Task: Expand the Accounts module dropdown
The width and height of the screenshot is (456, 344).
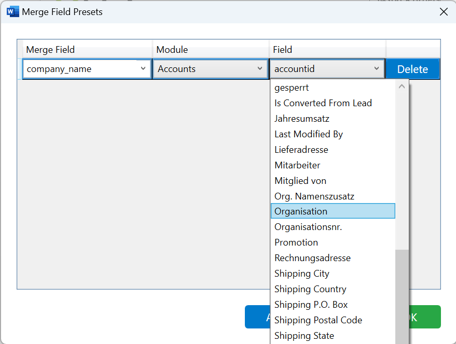Action: (210, 69)
